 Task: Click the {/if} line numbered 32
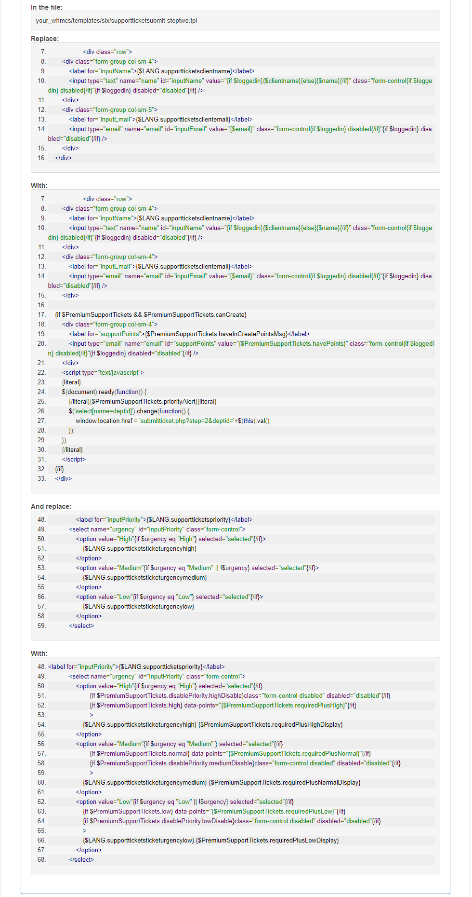point(59,469)
